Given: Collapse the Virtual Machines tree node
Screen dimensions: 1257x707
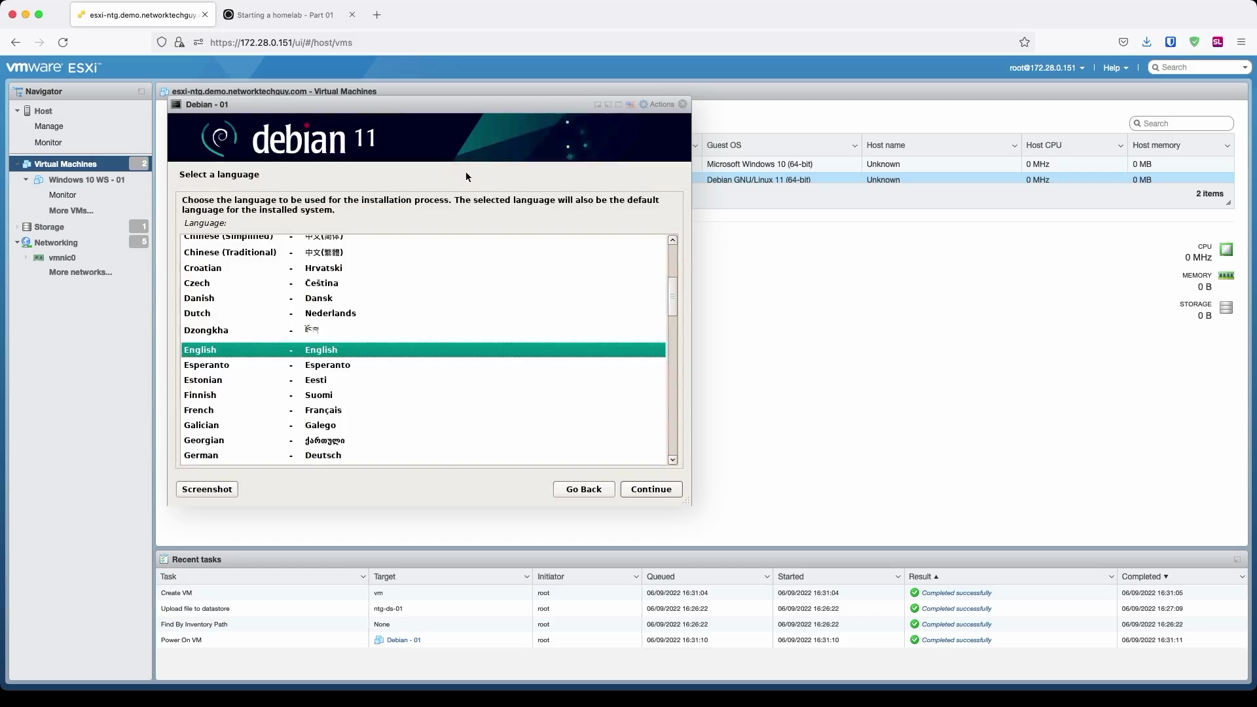Looking at the screenshot, I should click(17, 164).
